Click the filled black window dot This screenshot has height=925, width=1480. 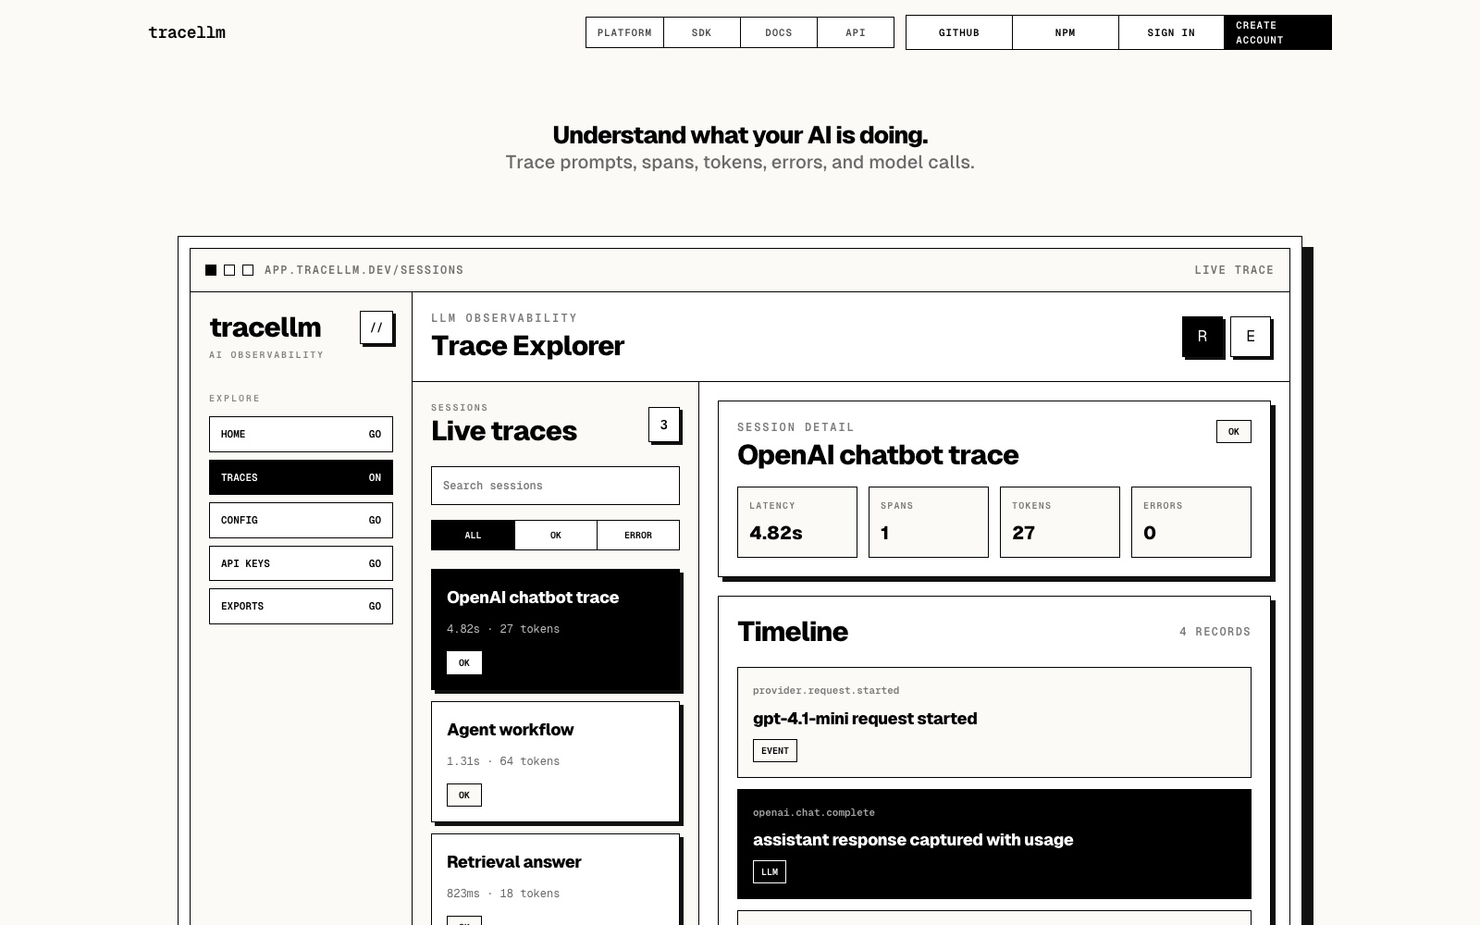point(211,270)
